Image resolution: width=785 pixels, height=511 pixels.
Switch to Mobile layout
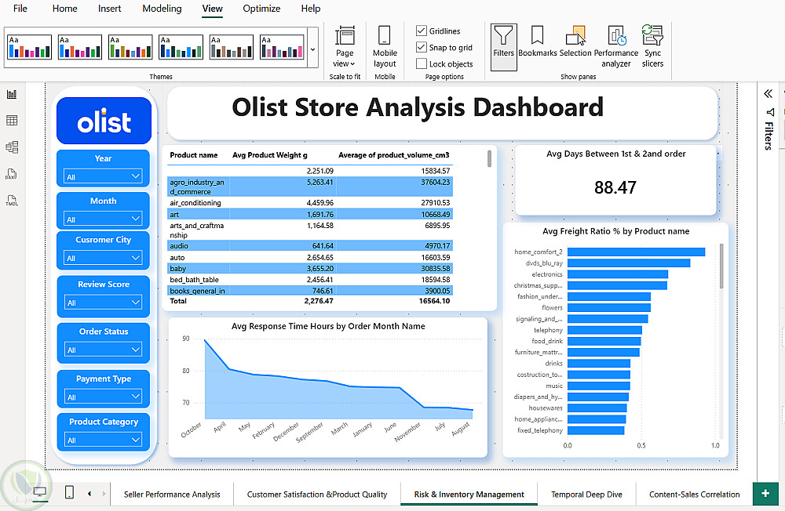click(385, 47)
